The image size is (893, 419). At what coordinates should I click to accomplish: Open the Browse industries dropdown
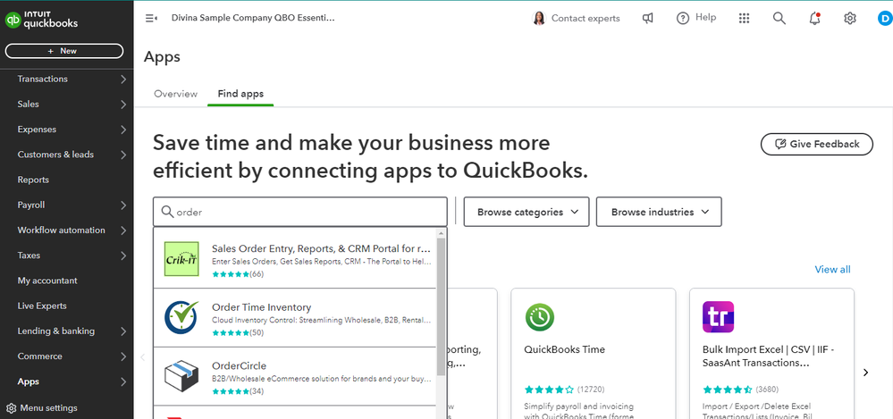tap(659, 212)
